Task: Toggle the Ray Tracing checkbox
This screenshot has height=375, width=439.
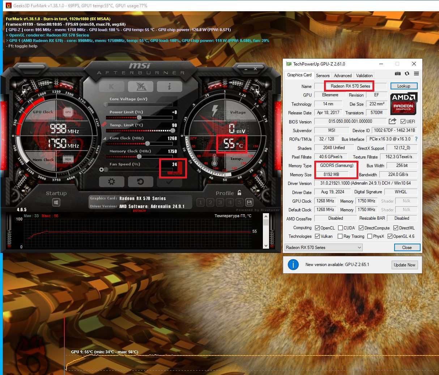Action: pyautogui.click(x=340, y=236)
